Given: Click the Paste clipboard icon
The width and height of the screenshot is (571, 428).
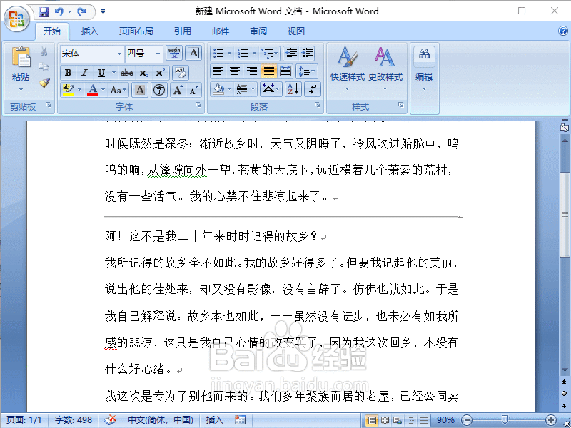Looking at the screenshot, I should pos(21,57).
